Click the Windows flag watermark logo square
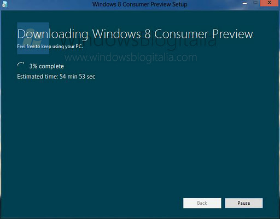The width and height of the screenshot is (280, 219). tap(33, 38)
